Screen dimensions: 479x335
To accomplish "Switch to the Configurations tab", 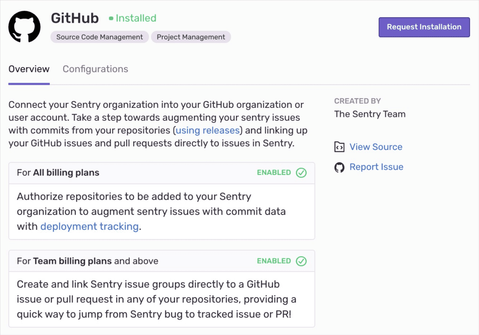I will coord(95,69).
